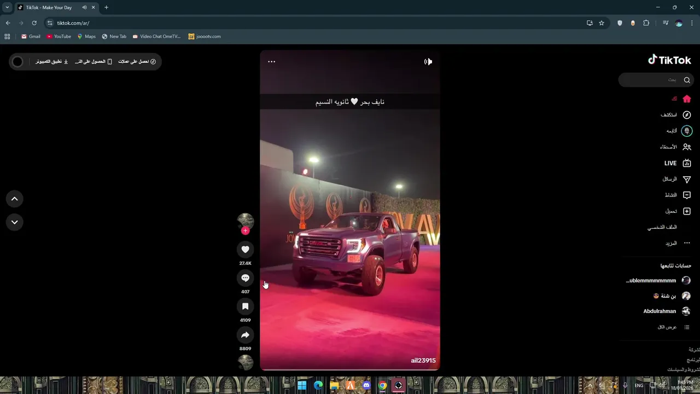Screen dimensions: 700x394
Task: Open the media control playlist icon
Action: [666, 23]
